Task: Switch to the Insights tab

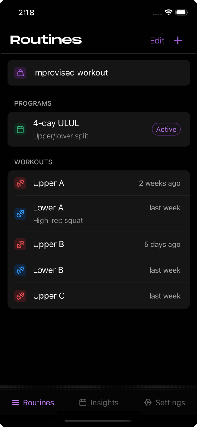Action: 98,402
